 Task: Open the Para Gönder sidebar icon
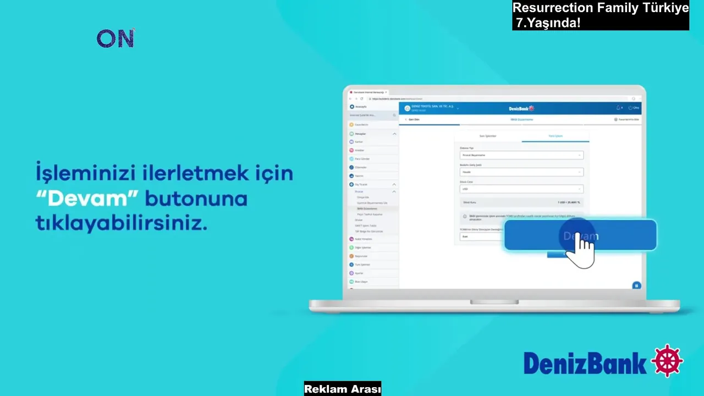(x=351, y=159)
